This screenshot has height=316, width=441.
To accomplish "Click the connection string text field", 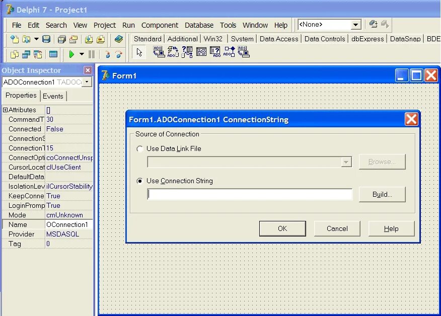I will pyautogui.click(x=250, y=194).
